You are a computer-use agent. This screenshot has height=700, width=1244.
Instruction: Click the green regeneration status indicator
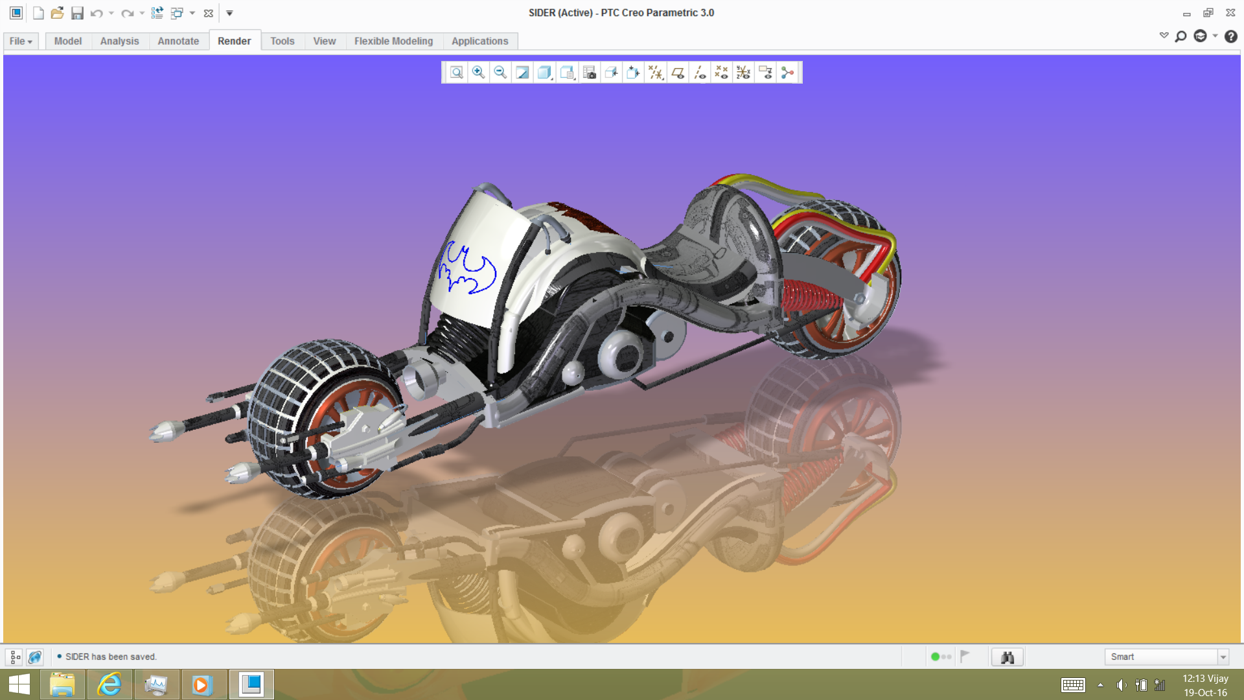(x=935, y=657)
